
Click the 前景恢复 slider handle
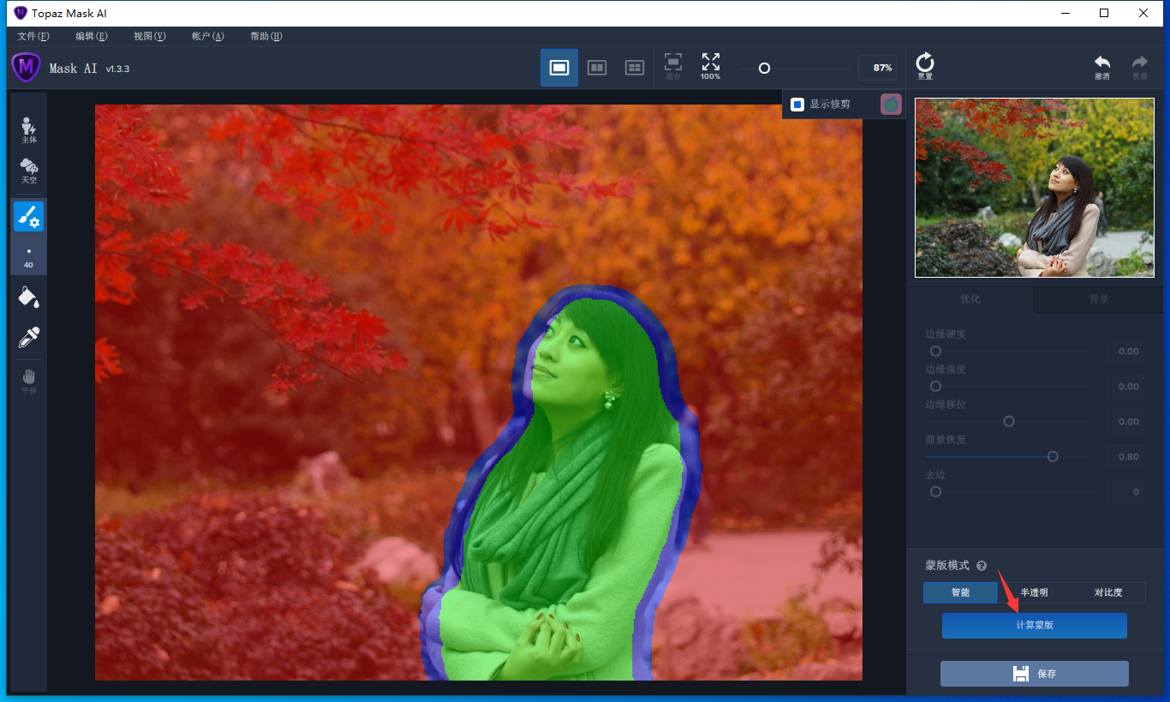coord(1053,457)
